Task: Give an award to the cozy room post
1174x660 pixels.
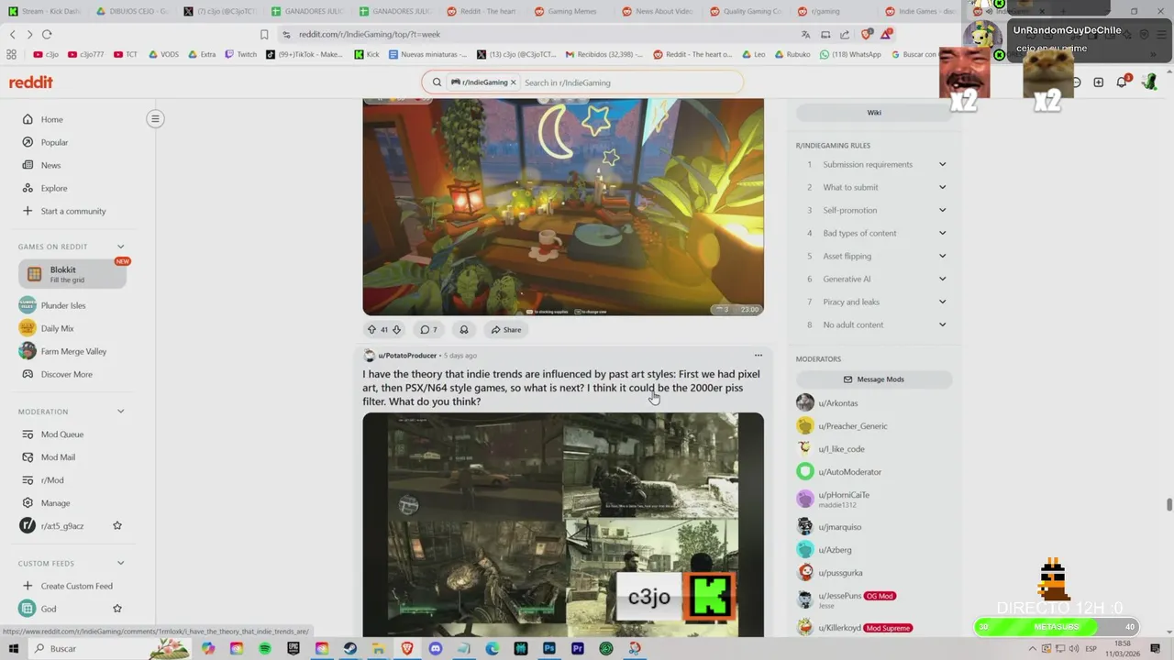Action: tap(464, 330)
